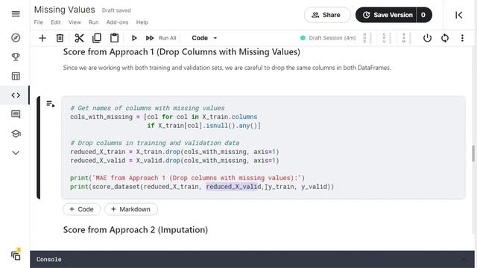Click the Score from Approach 2 heading
Image resolution: width=477 pixels, height=268 pixels.
click(136, 230)
